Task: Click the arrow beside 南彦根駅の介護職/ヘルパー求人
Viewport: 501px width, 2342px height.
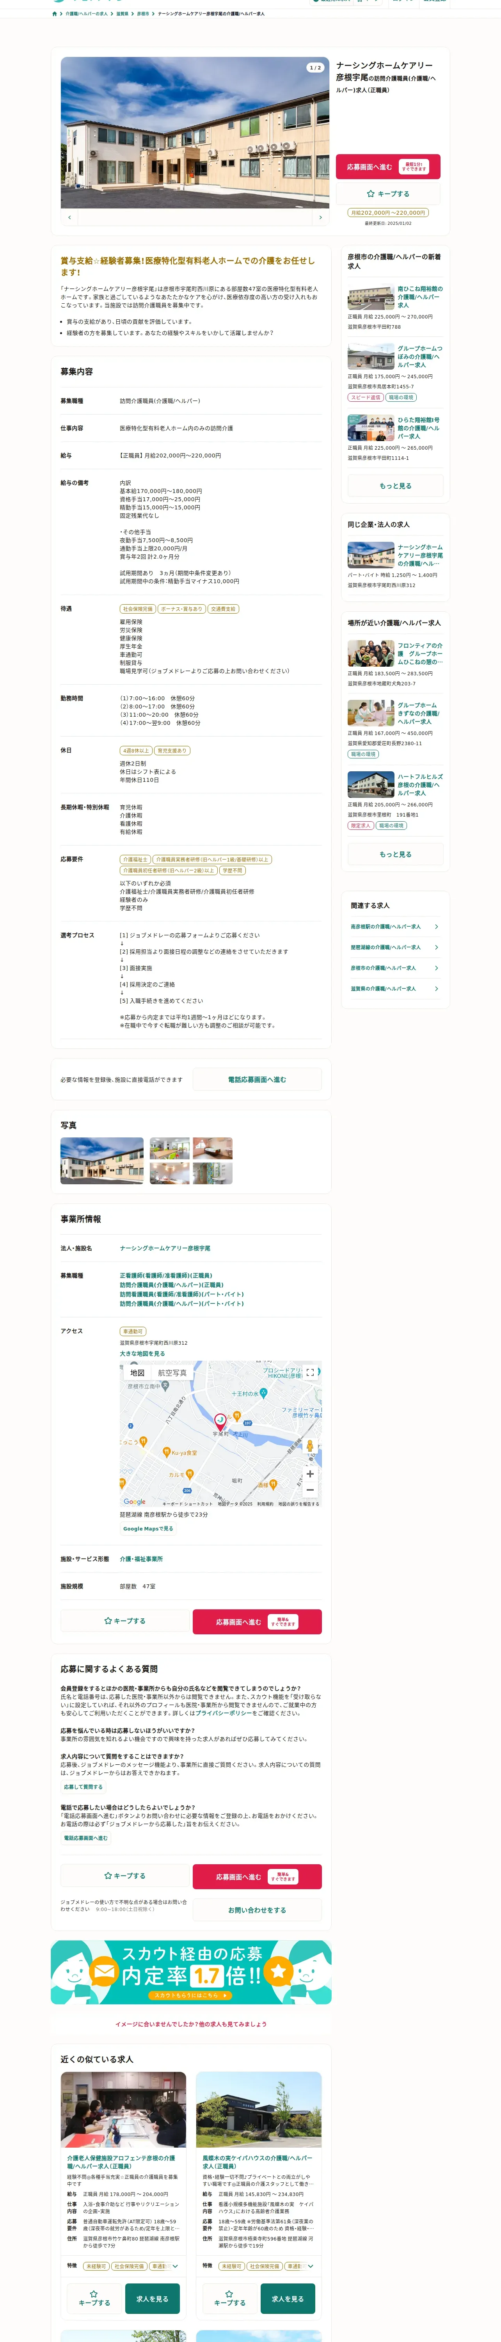Action: pos(437,926)
